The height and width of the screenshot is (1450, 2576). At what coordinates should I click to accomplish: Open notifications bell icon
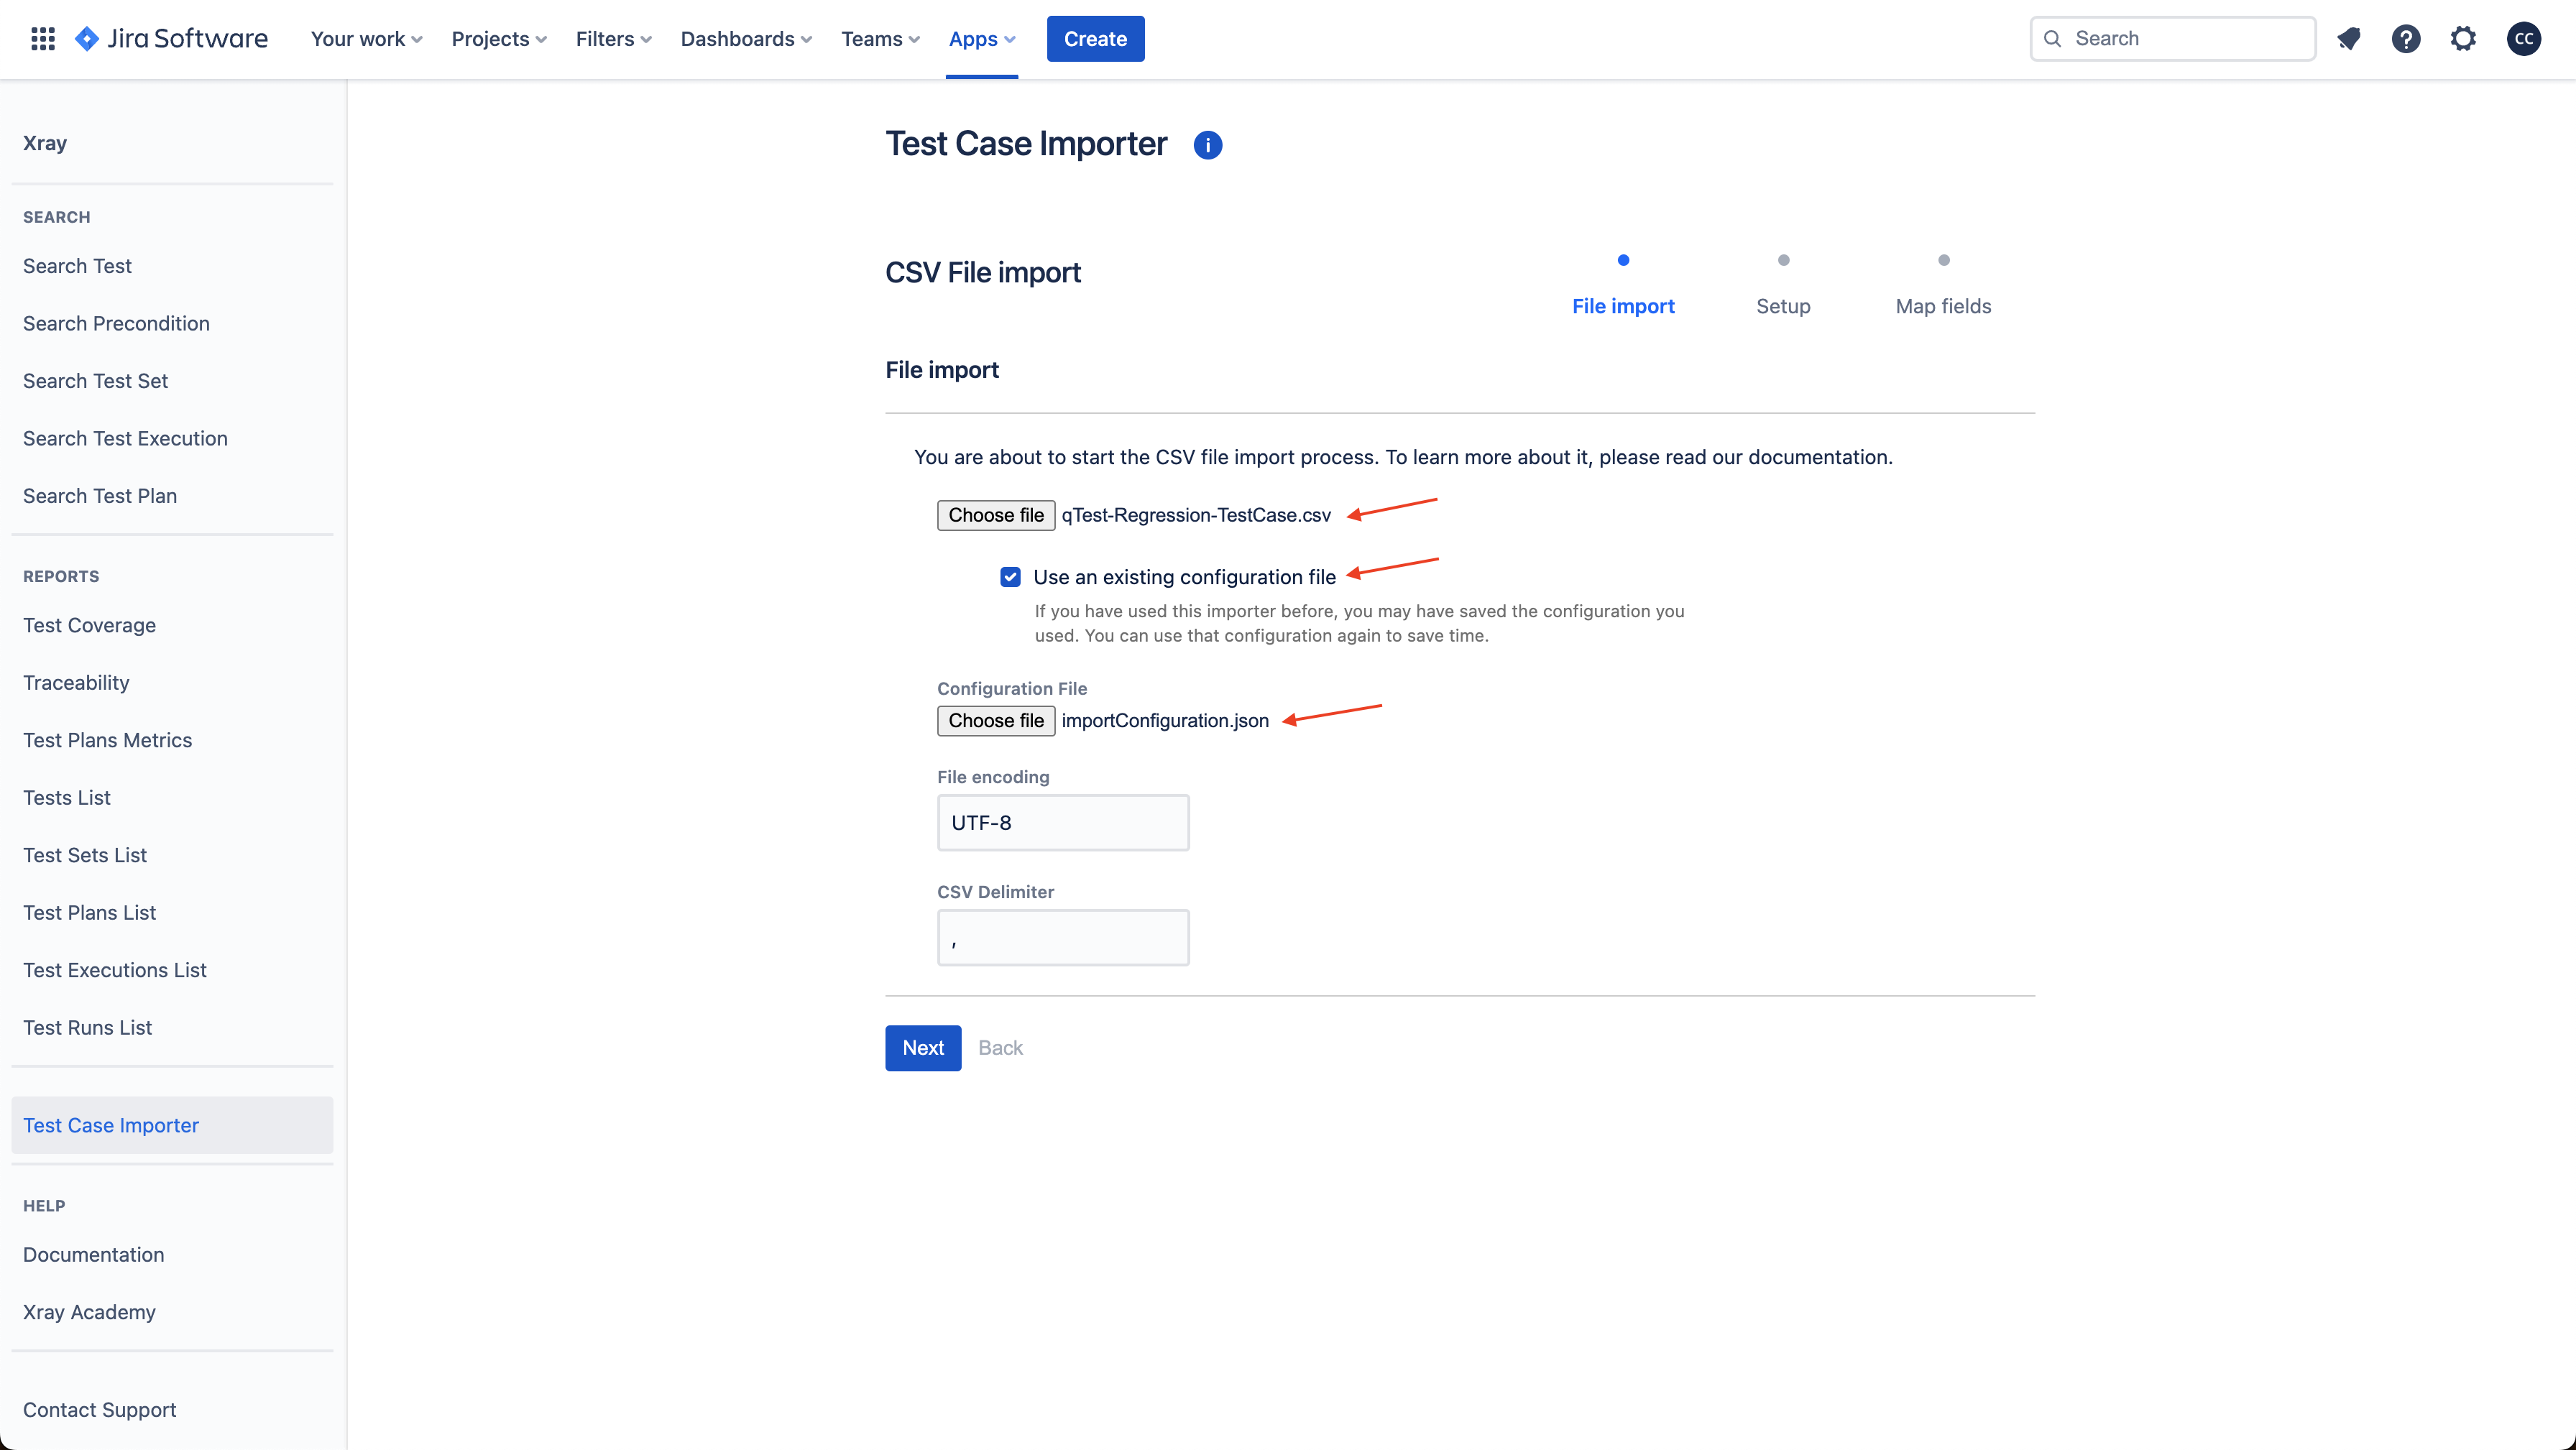coord(2349,39)
